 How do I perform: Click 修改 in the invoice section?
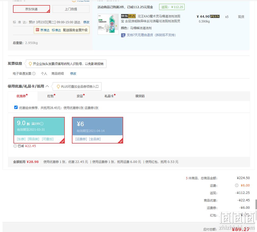(x=73, y=74)
